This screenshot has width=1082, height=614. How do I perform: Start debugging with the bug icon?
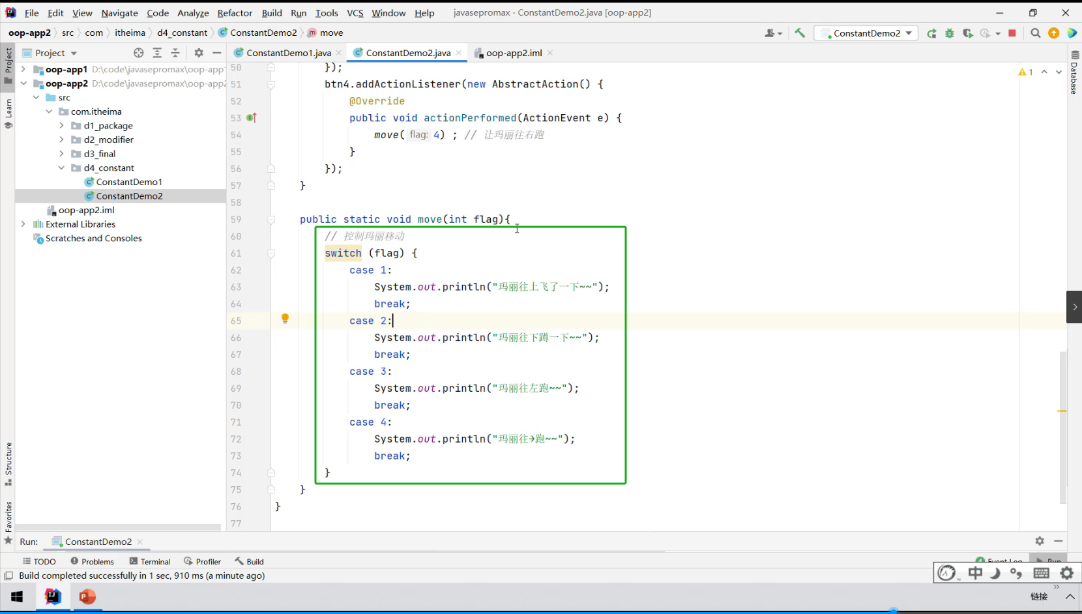[950, 33]
